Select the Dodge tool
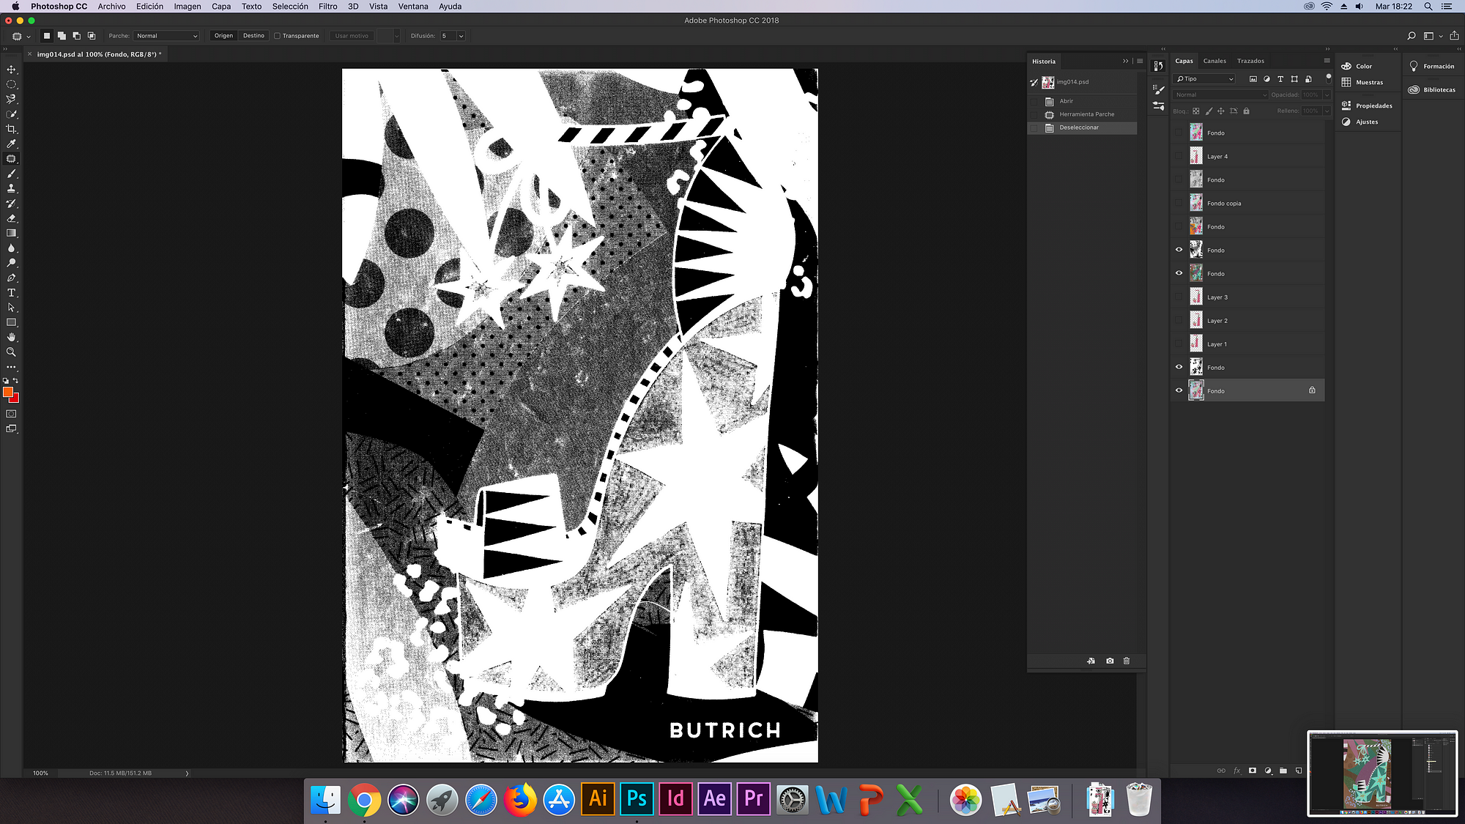Viewport: 1465px width, 824px height. point(11,263)
